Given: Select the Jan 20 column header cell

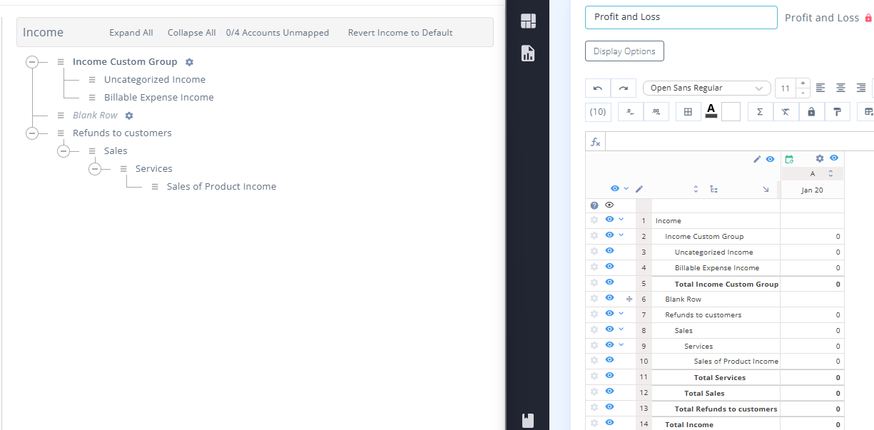Looking at the screenshot, I should coord(812,190).
